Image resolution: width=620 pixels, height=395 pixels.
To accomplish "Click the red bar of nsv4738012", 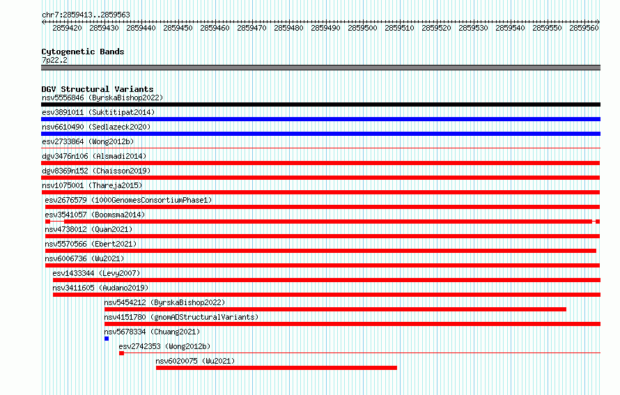I will pos(323,236).
